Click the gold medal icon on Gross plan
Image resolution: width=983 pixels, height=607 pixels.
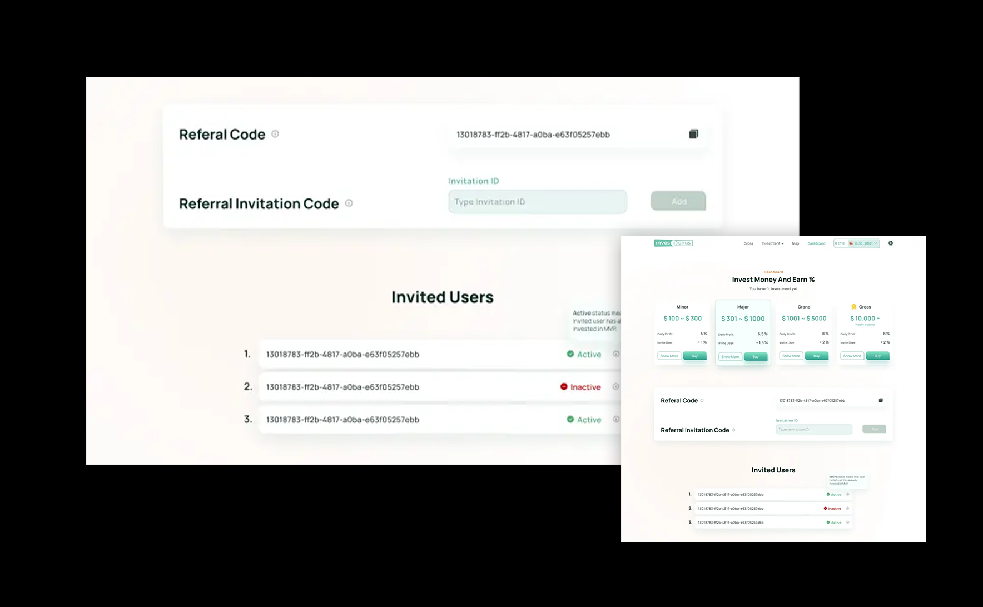click(x=853, y=307)
